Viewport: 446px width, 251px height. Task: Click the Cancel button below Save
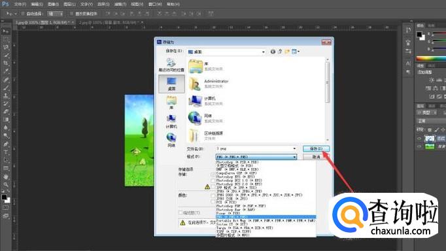(316, 157)
